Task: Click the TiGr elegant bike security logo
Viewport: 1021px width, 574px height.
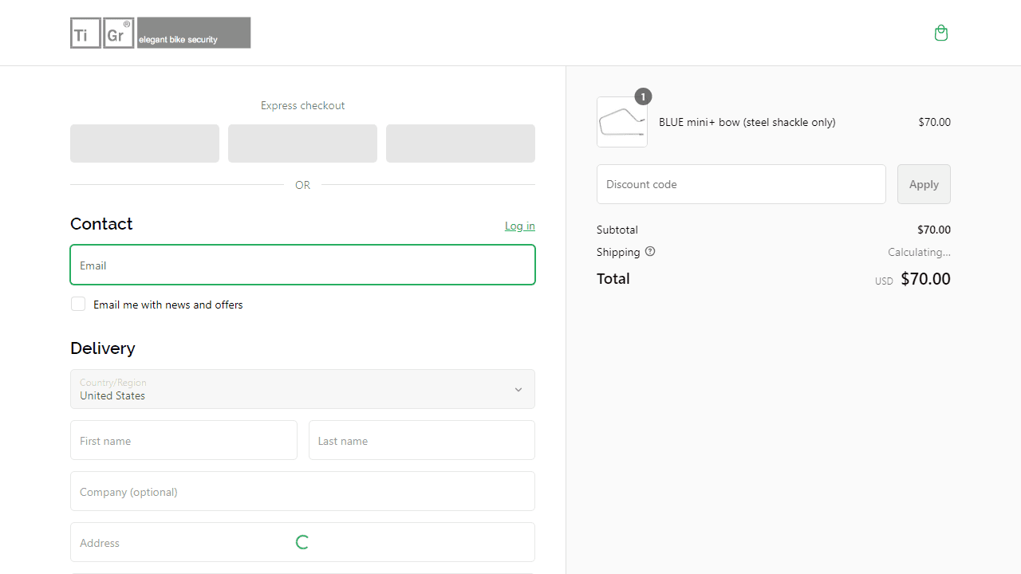Action: coord(160,33)
